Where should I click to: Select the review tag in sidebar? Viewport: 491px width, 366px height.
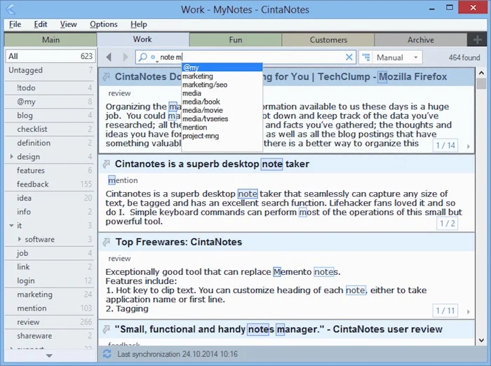51,322
